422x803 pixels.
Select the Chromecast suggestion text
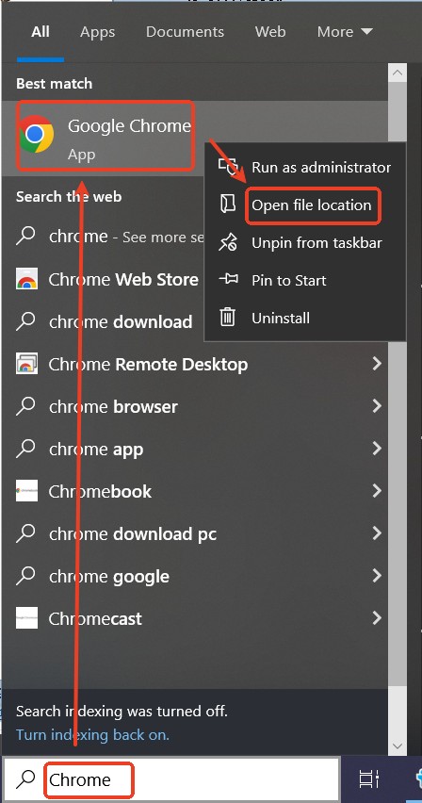coord(95,618)
